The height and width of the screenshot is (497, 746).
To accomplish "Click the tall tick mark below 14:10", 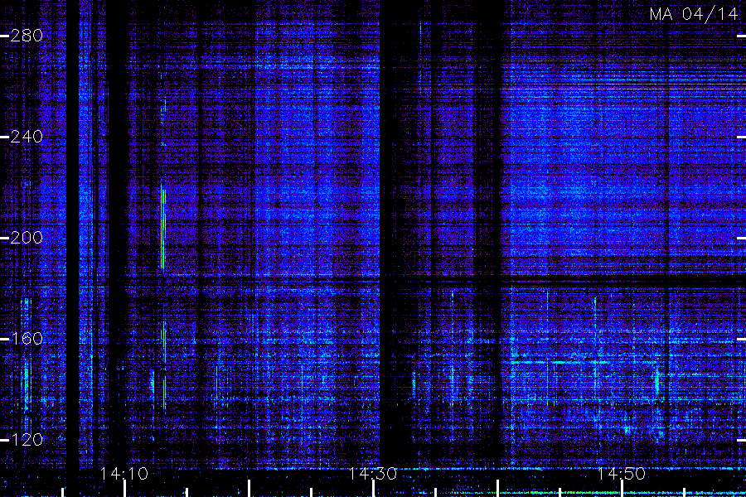I will [124, 489].
